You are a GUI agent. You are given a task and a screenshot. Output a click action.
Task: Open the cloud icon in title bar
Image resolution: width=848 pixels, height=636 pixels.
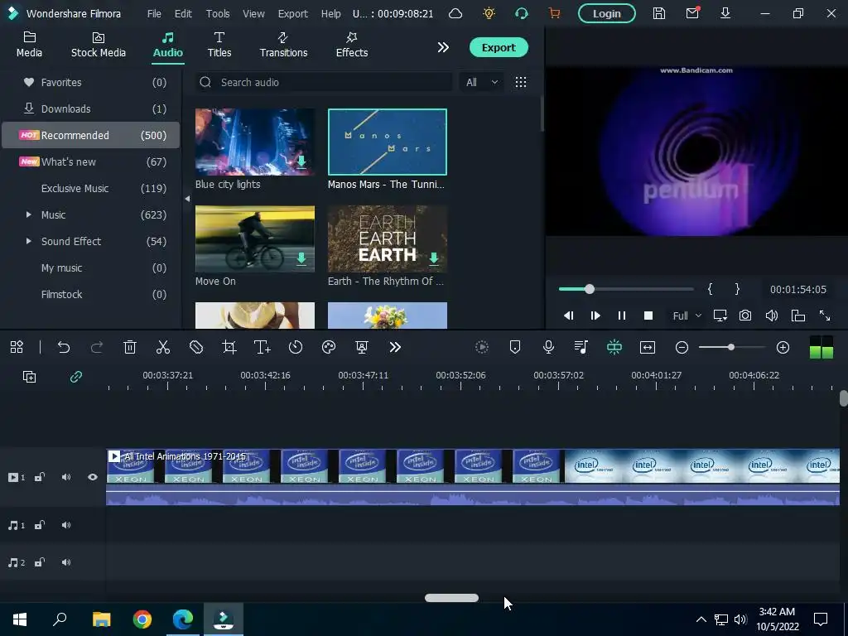tap(455, 13)
